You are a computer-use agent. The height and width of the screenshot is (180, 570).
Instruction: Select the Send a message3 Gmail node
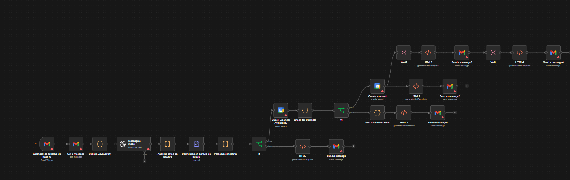462,53
